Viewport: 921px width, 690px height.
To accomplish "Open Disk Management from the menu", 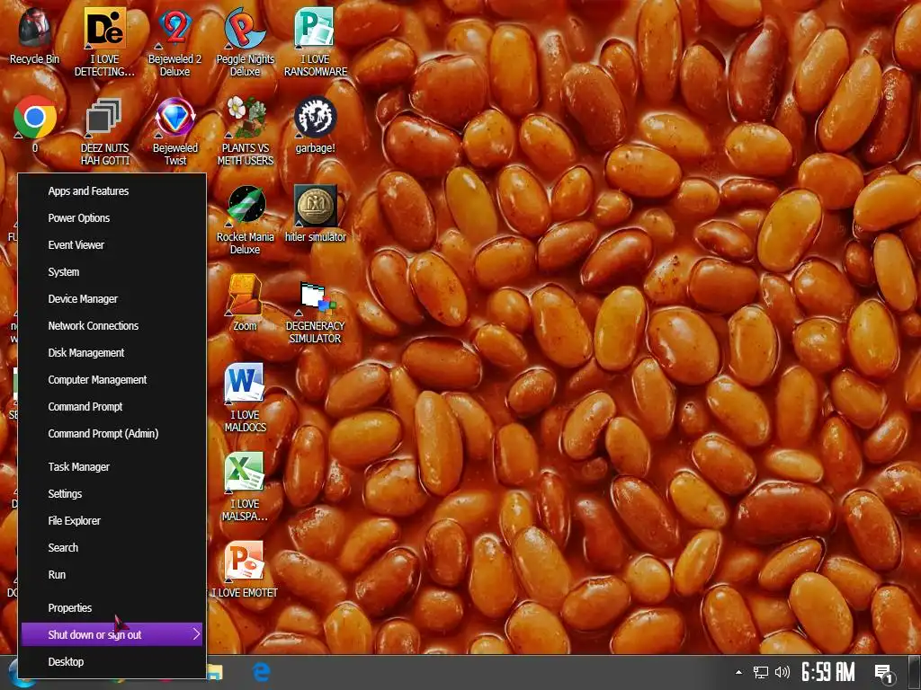I will (x=112, y=352).
